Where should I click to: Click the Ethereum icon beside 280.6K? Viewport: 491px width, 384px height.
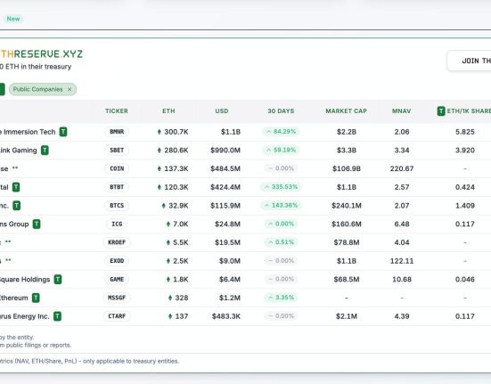[x=160, y=151]
